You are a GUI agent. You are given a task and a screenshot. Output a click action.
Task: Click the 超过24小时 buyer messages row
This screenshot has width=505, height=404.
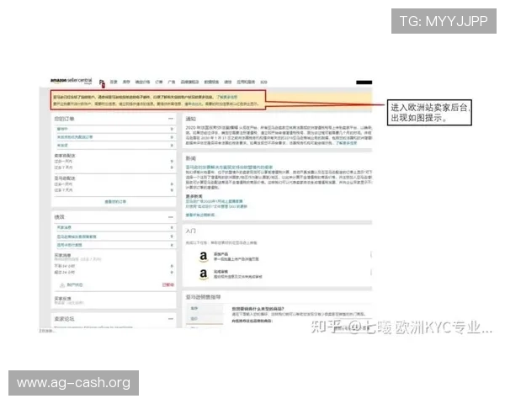tap(114, 273)
